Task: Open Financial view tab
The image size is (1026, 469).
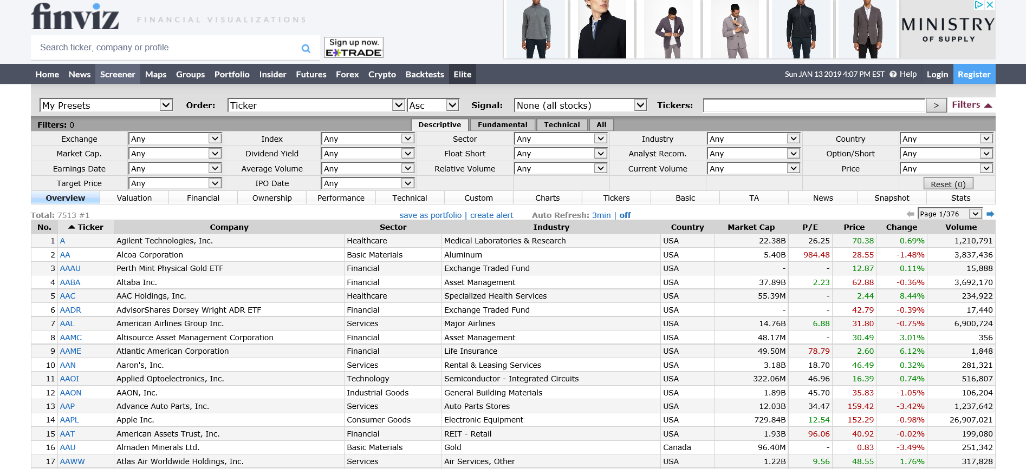Action: click(203, 198)
